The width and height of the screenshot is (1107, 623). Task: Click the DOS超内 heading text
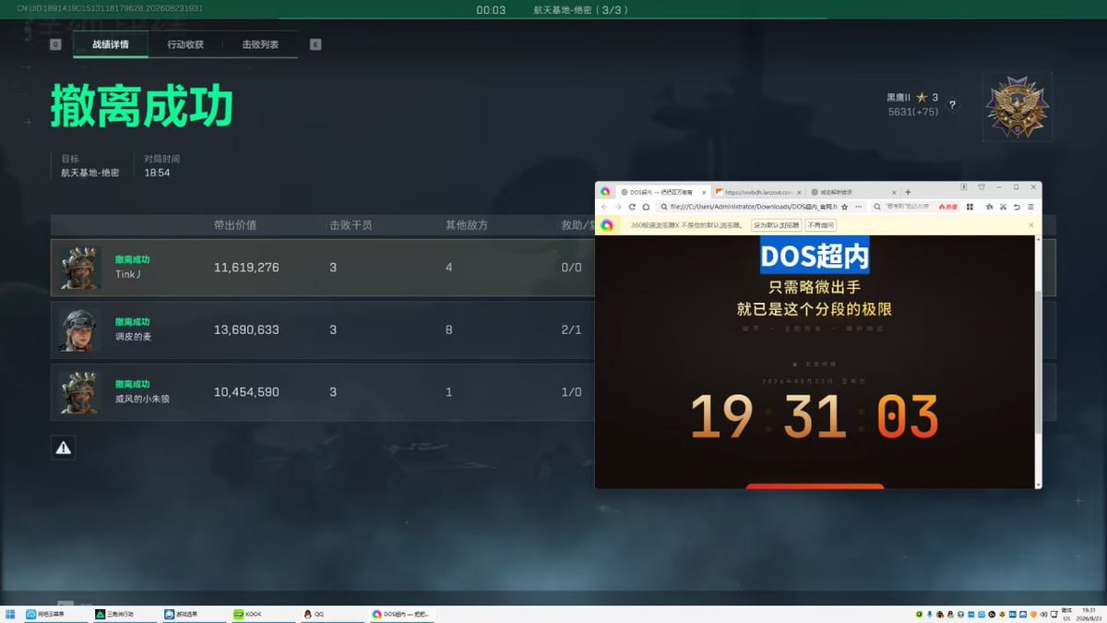coord(815,256)
